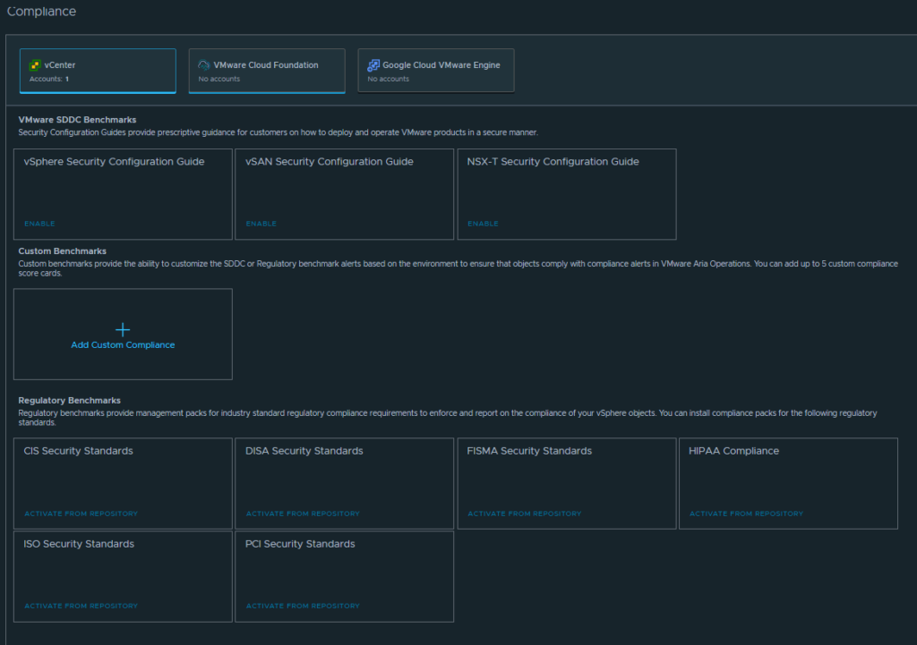Click 'No accounts' under VMware Cloud Foundation
The image size is (917, 645).
coord(219,79)
